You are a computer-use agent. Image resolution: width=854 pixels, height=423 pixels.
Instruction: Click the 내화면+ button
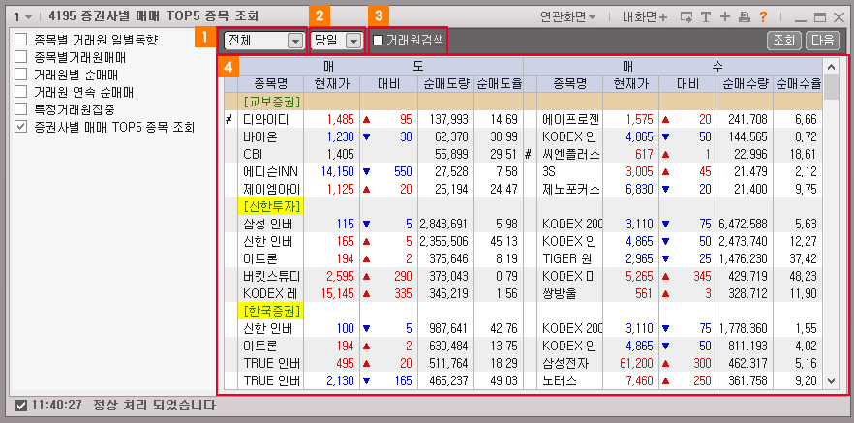[645, 17]
